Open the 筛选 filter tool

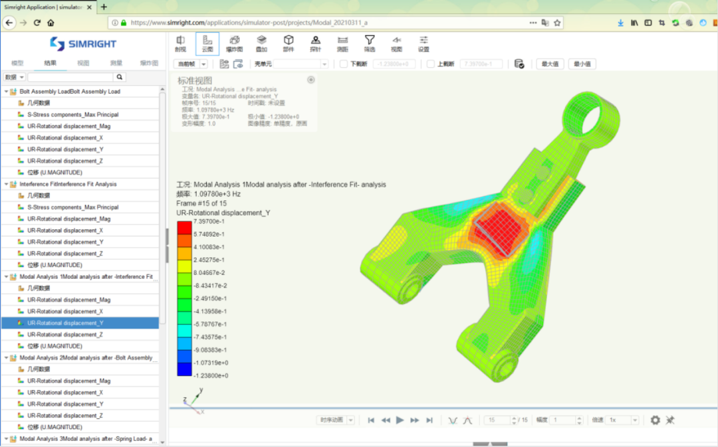370,44
